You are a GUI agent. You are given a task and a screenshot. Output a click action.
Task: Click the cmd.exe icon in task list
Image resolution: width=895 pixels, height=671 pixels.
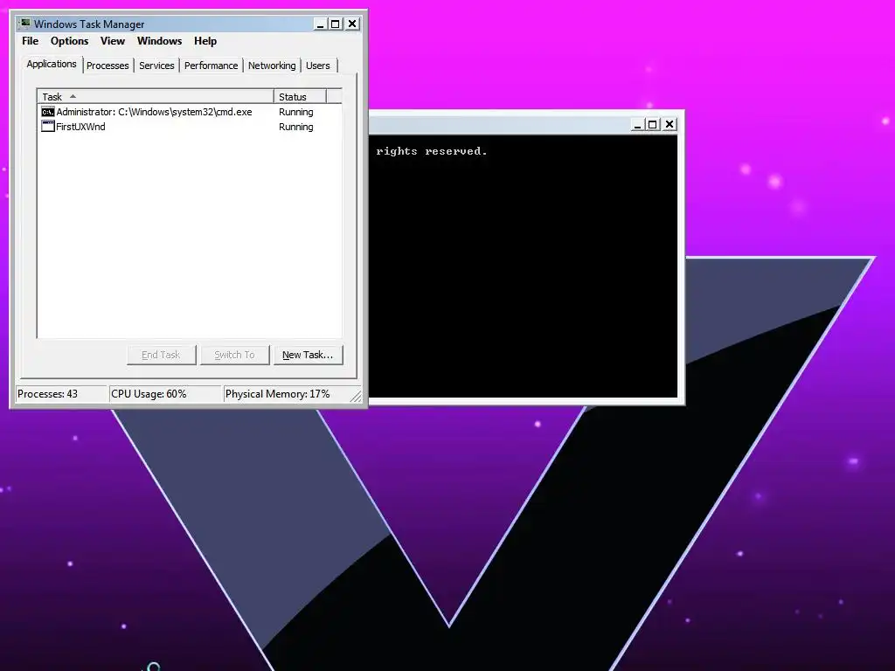tap(48, 112)
